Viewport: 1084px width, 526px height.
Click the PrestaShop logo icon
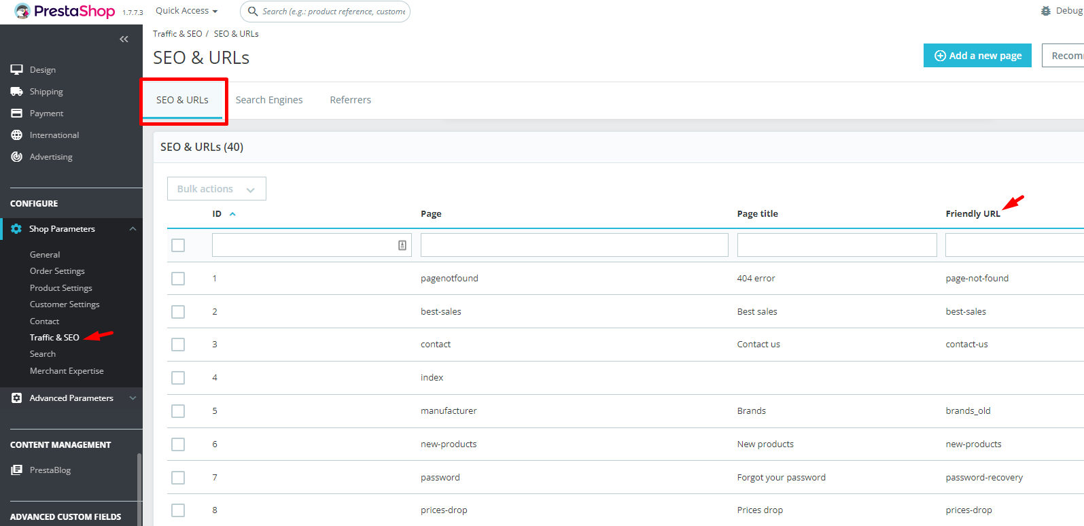click(22, 12)
